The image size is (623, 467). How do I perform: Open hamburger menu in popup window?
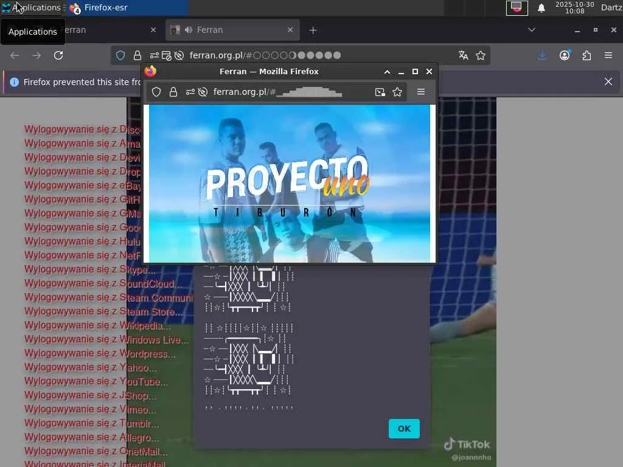[421, 92]
